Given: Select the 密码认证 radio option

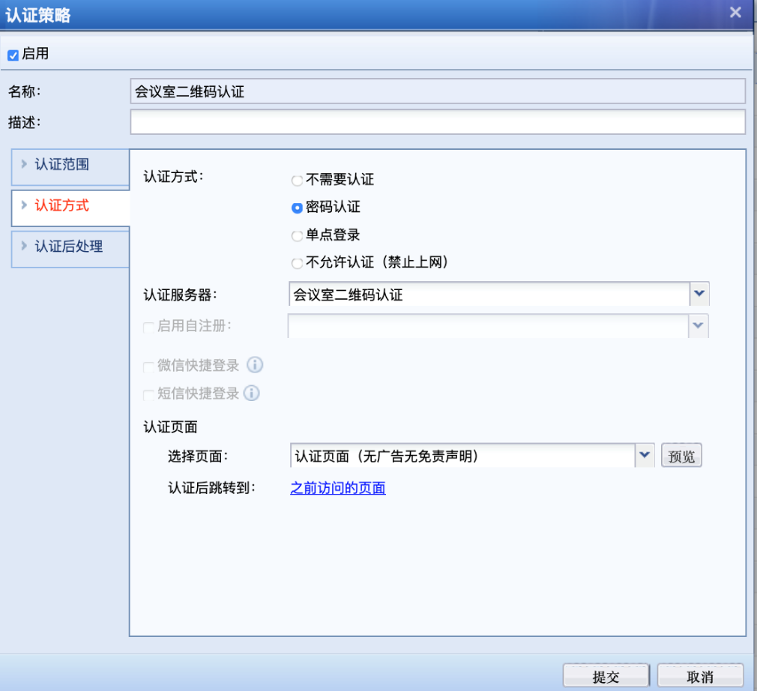Looking at the screenshot, I should [298, 208].
